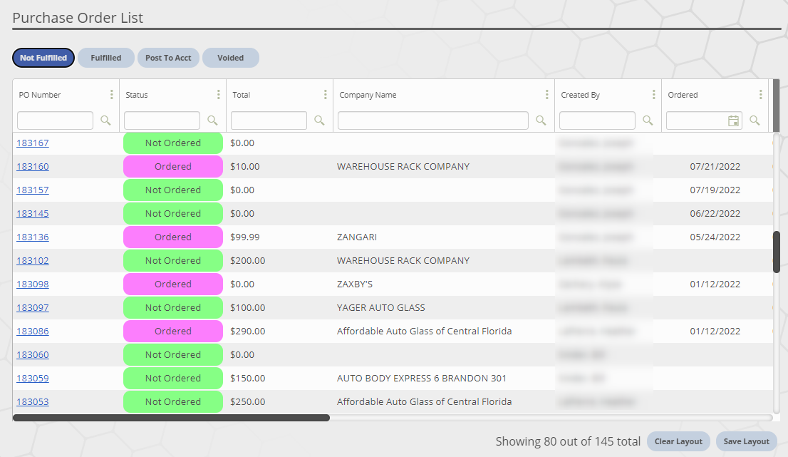Image resolution: width=788 pixels, height=457 pixels.
Task: Select the Not Fulfilled tab
Action: pyautogui.click(x=43, y=58)
